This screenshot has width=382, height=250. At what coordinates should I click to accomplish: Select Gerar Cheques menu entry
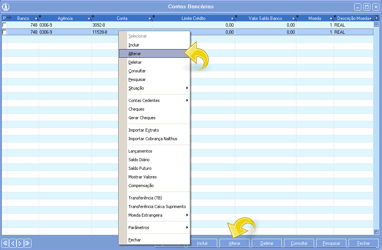[155, 118]
